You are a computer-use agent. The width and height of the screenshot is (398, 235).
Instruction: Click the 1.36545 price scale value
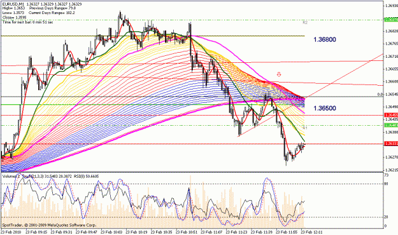392,94
